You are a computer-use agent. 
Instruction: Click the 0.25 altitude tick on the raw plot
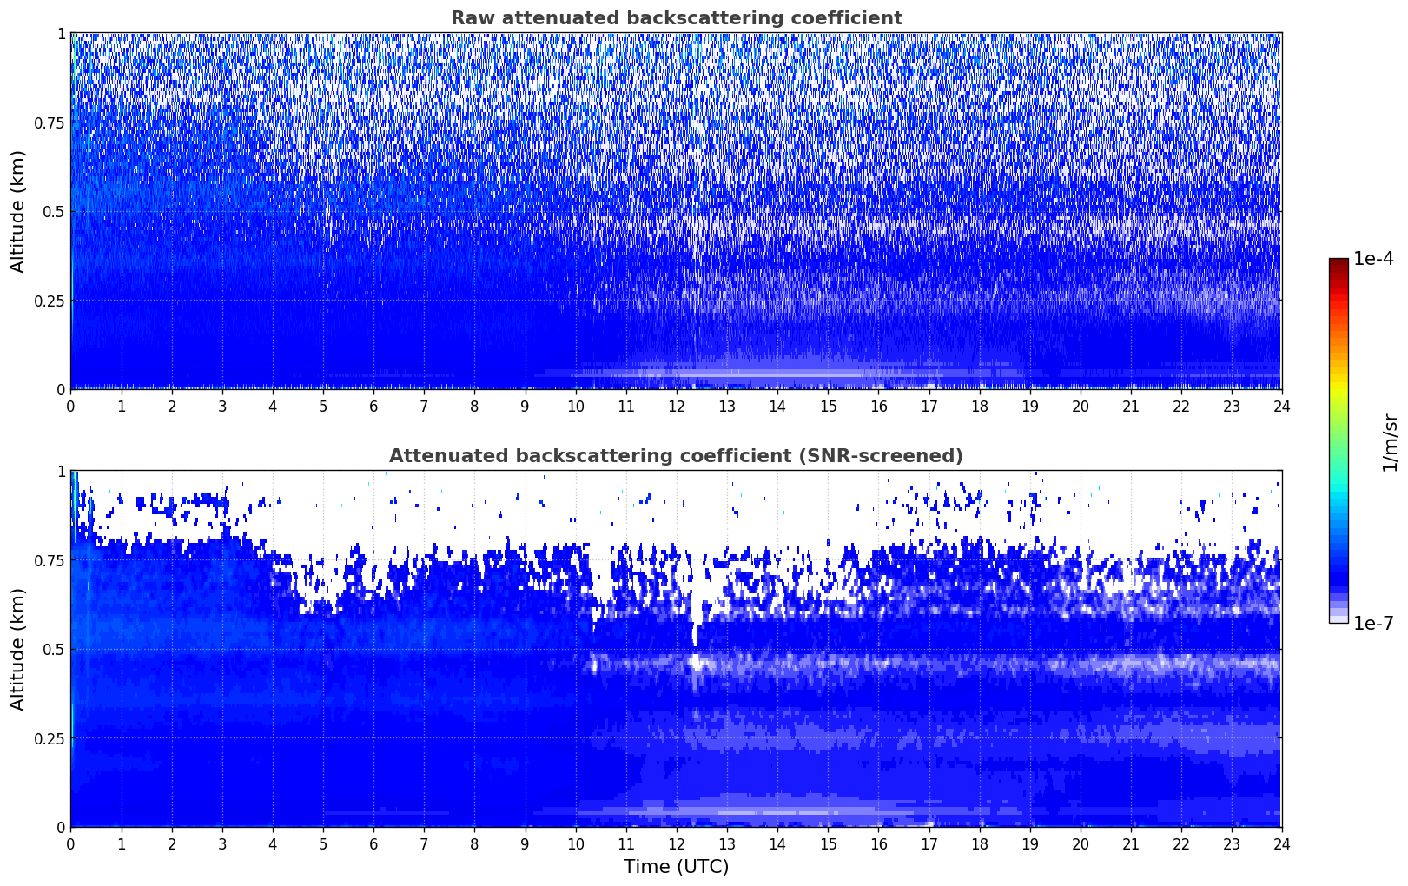tap(49, 301)
